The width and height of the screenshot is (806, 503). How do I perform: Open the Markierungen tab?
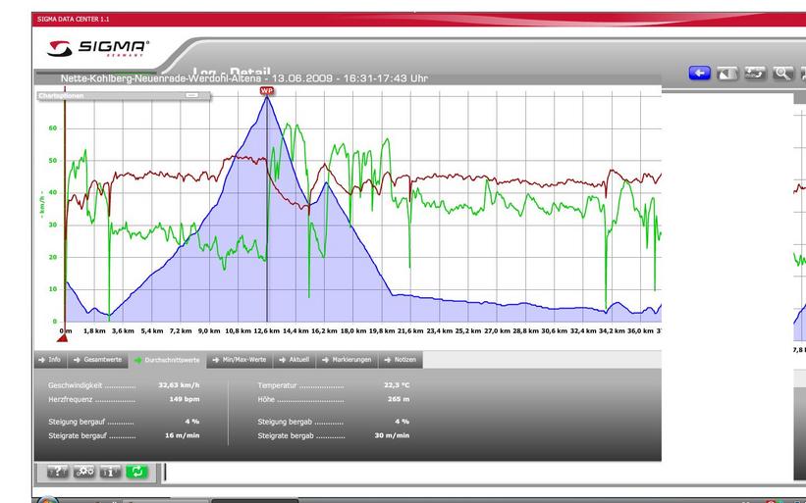[347, 360]
